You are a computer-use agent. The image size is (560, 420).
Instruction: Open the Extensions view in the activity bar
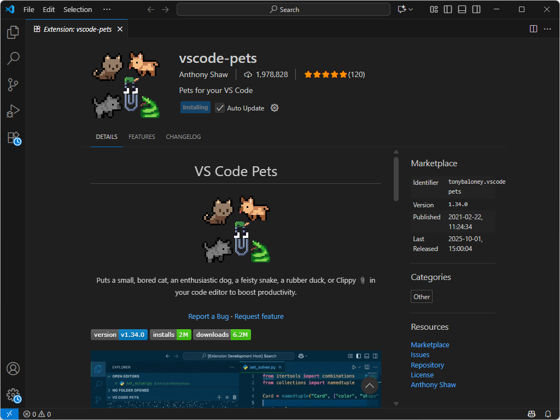pyautogui.click(x=13, y=137)
